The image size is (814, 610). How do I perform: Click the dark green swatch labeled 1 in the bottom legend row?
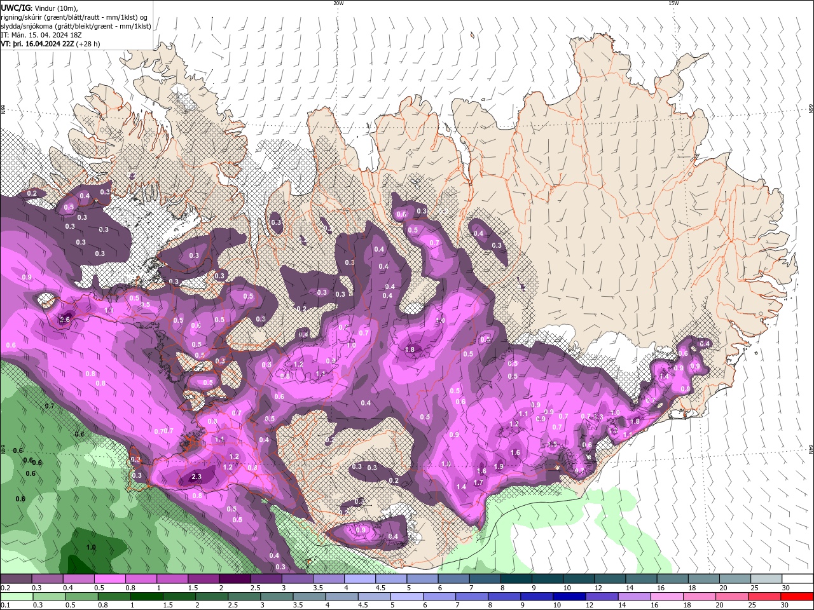(x=146, y=597)
